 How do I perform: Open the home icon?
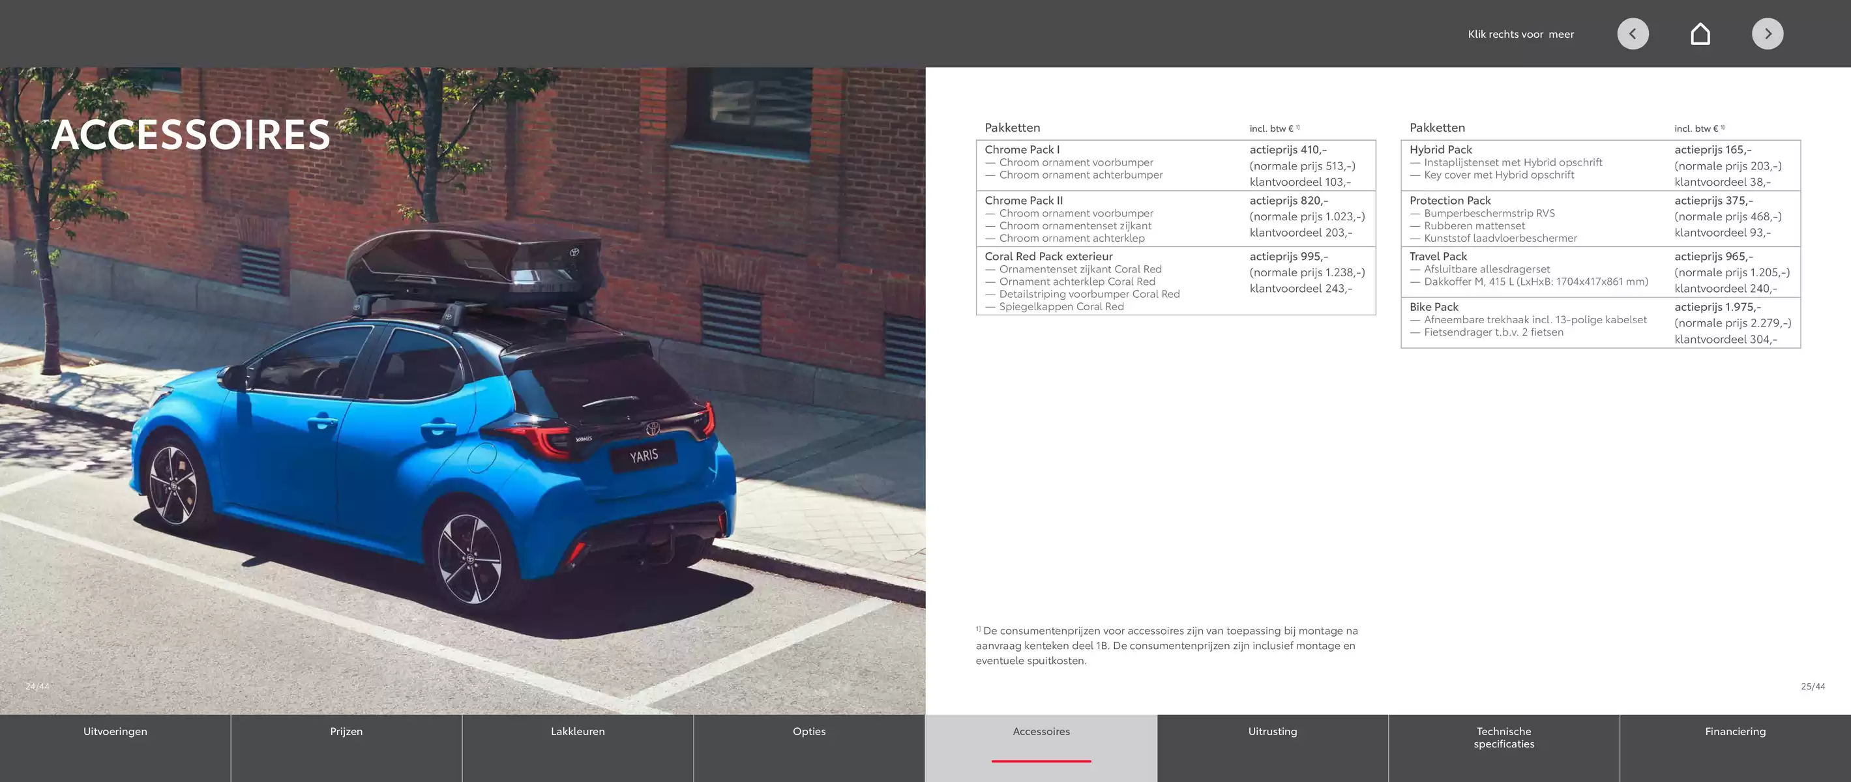pyautogui.click(x=1700, y=34)
